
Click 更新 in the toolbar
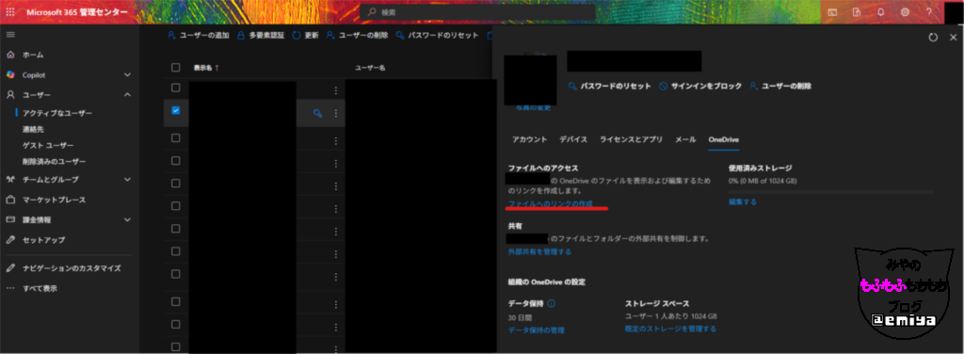point(305,35)
